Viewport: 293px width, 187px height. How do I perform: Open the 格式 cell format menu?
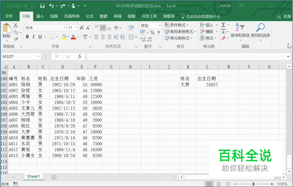click(x=208, y=38)
